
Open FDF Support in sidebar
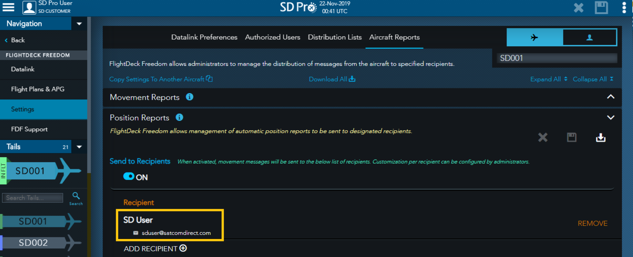43,129
